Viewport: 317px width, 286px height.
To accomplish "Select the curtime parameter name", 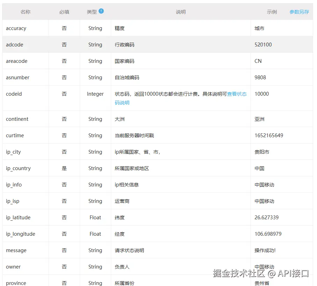I will (15, 135).
